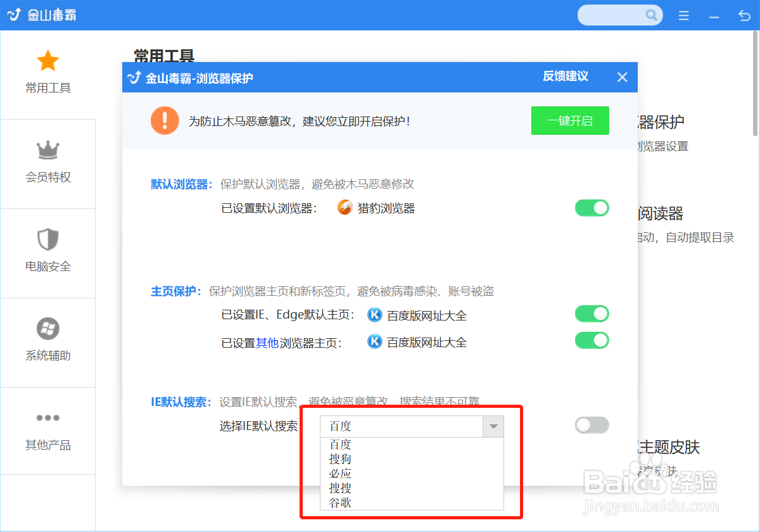Viewport: 760px width, 532px height.
Task: Open the 电脑安全 shield sidebar tab
Action: [48, 253]
